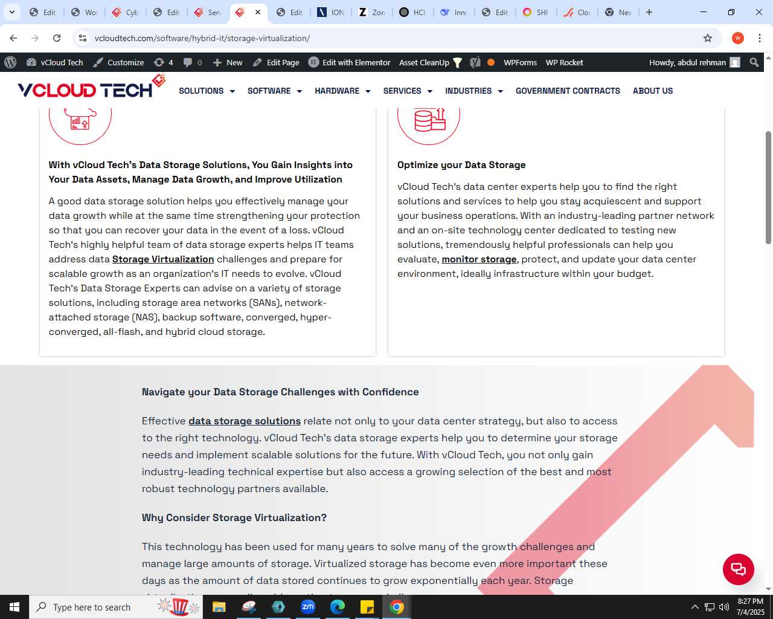Click the page vertical scrollbar thumb
This screenshot has width=773, height=619.
(768, 187)
